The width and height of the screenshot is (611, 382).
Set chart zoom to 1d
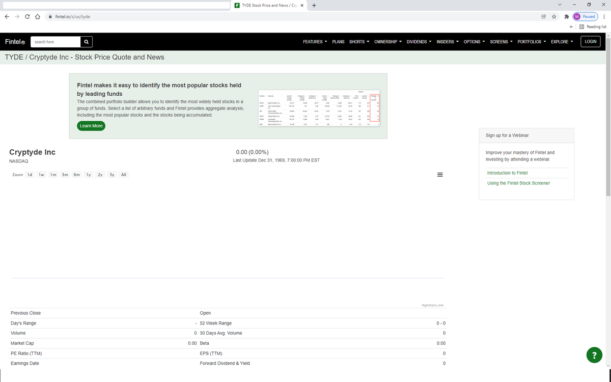coord(30,175)
